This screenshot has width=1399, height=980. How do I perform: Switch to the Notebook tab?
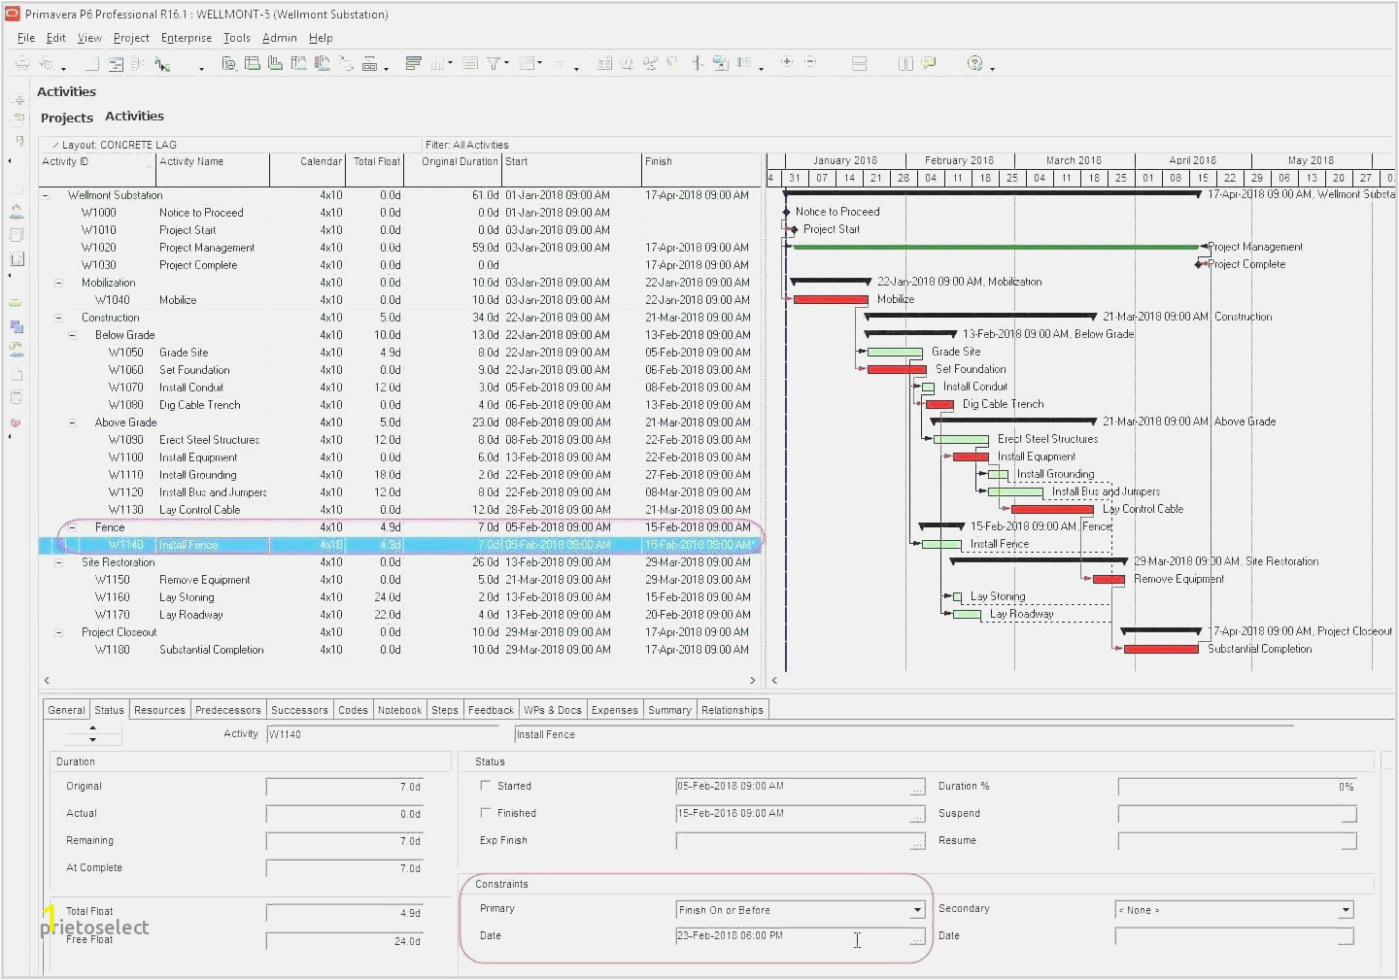click(399, 710)
